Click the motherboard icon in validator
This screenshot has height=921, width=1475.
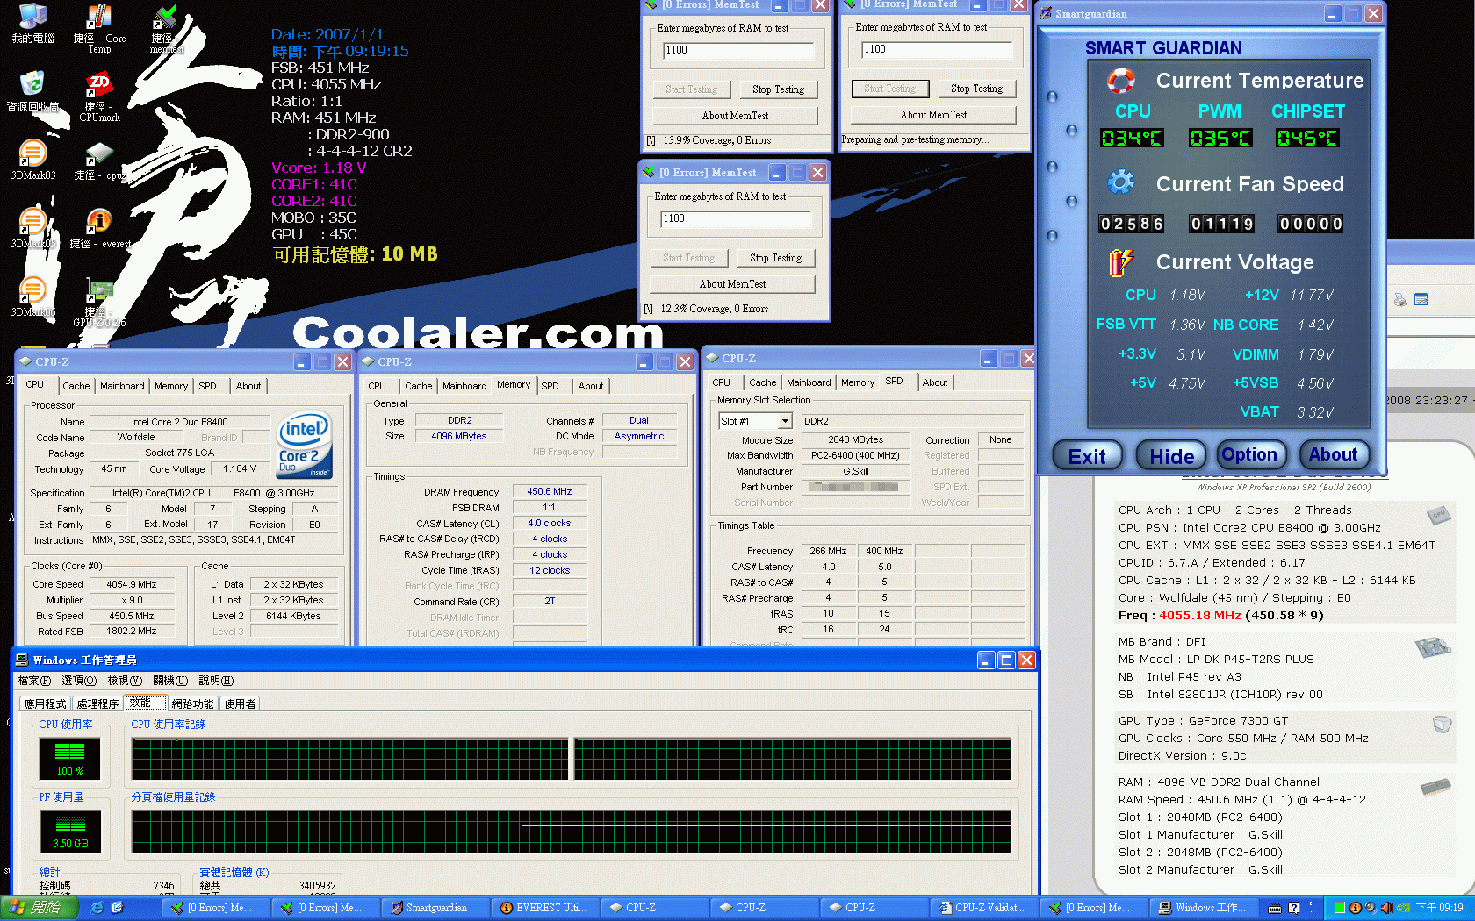coord(1433,648)
